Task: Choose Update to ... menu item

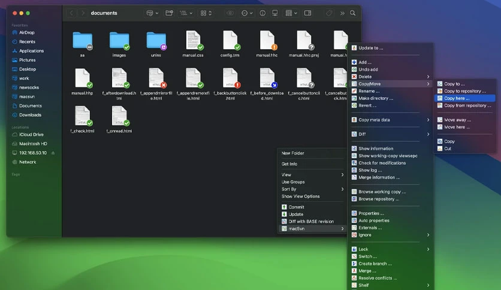Action: click(x=391, y=48)
